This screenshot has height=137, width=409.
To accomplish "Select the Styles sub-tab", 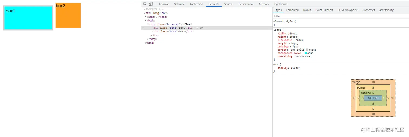I will 278,10.
